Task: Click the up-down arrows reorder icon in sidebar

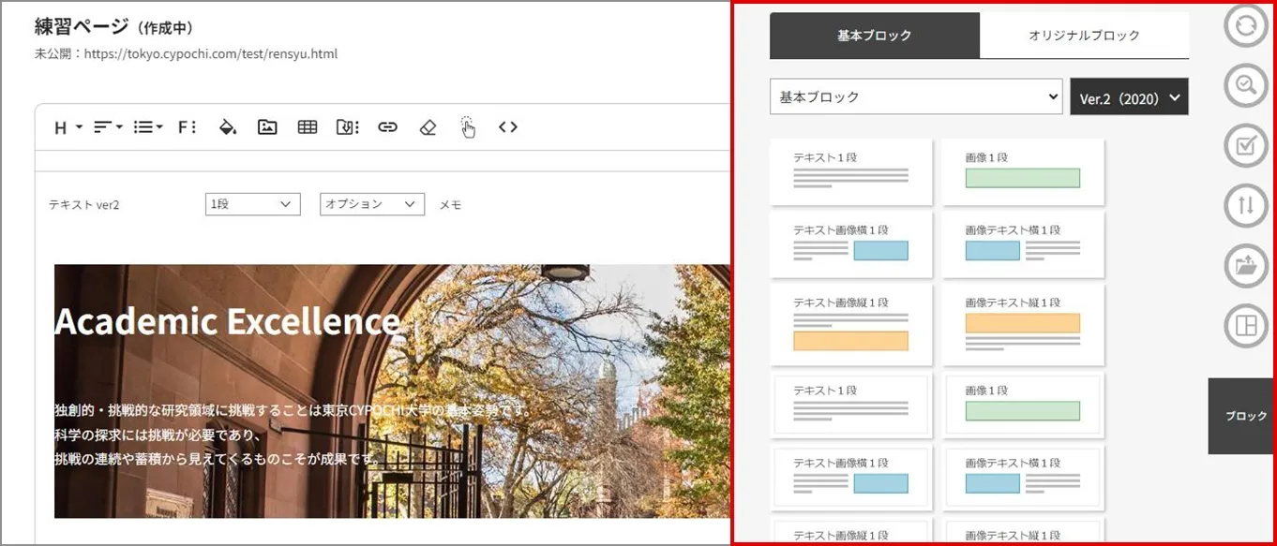Action: 1246,206
